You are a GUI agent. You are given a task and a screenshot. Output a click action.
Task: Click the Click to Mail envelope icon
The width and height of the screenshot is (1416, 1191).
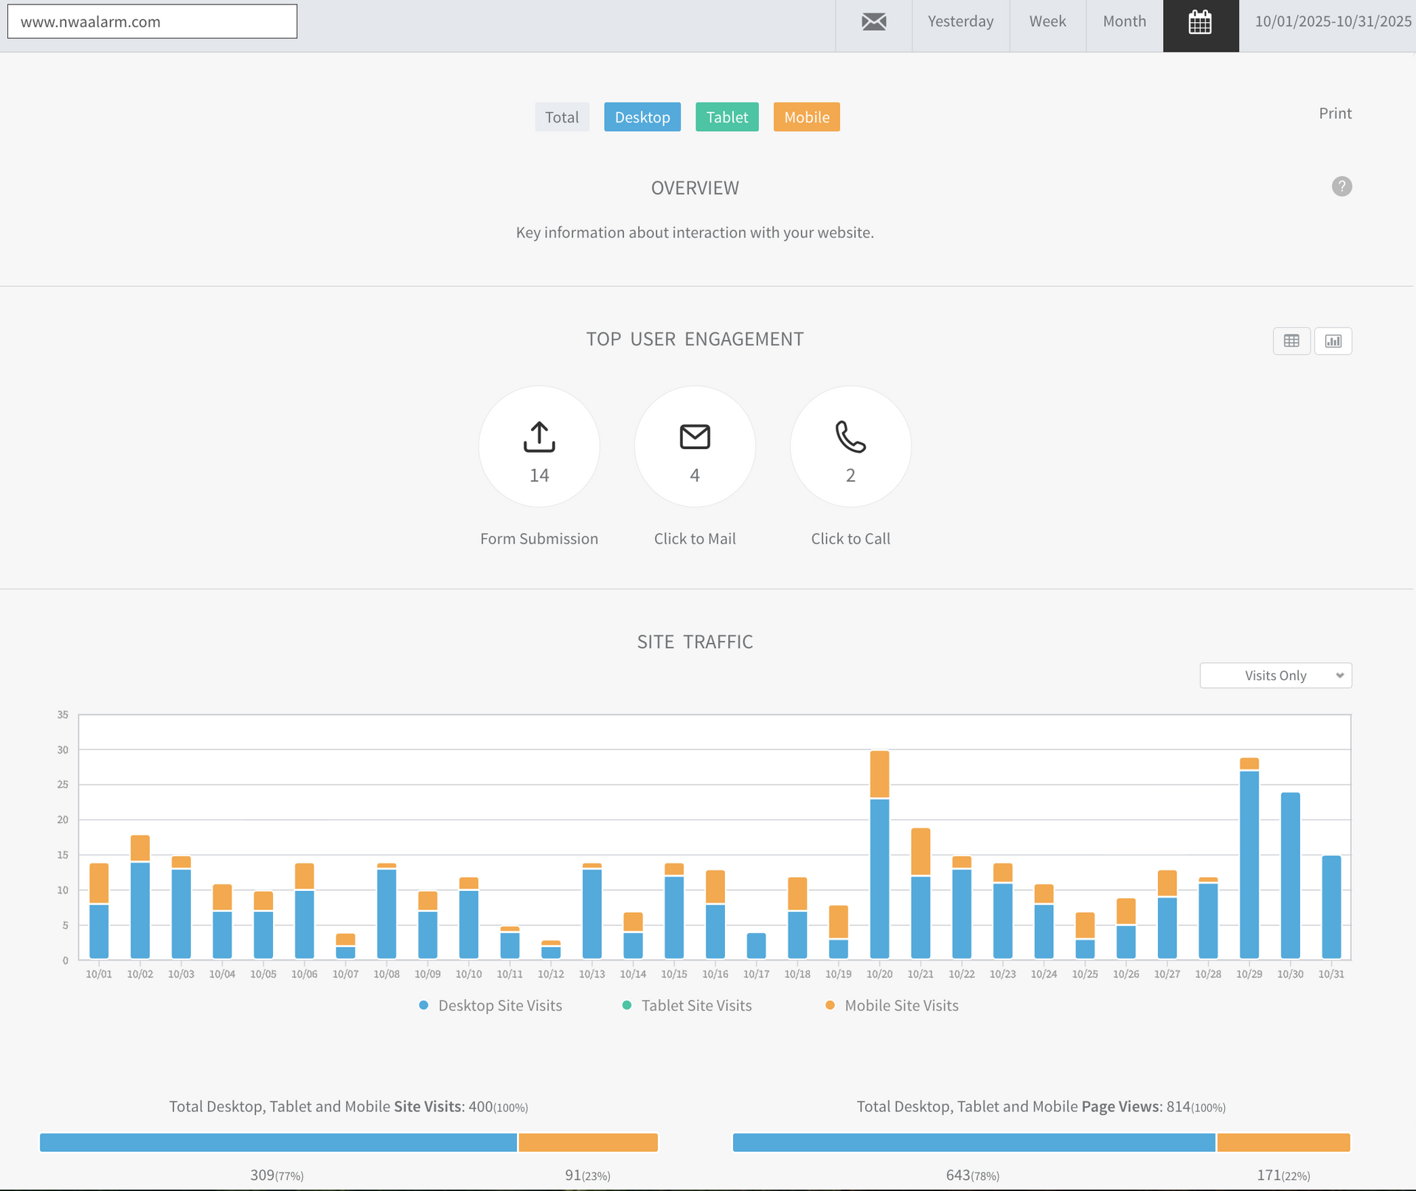(695, 437)
